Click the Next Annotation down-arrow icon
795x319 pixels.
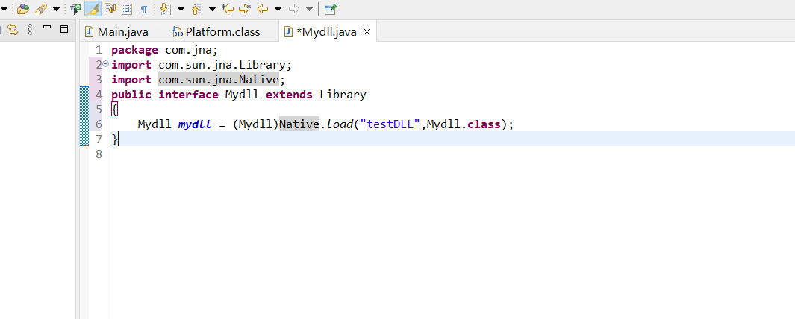pyautogui.click(x=165, y=9)
